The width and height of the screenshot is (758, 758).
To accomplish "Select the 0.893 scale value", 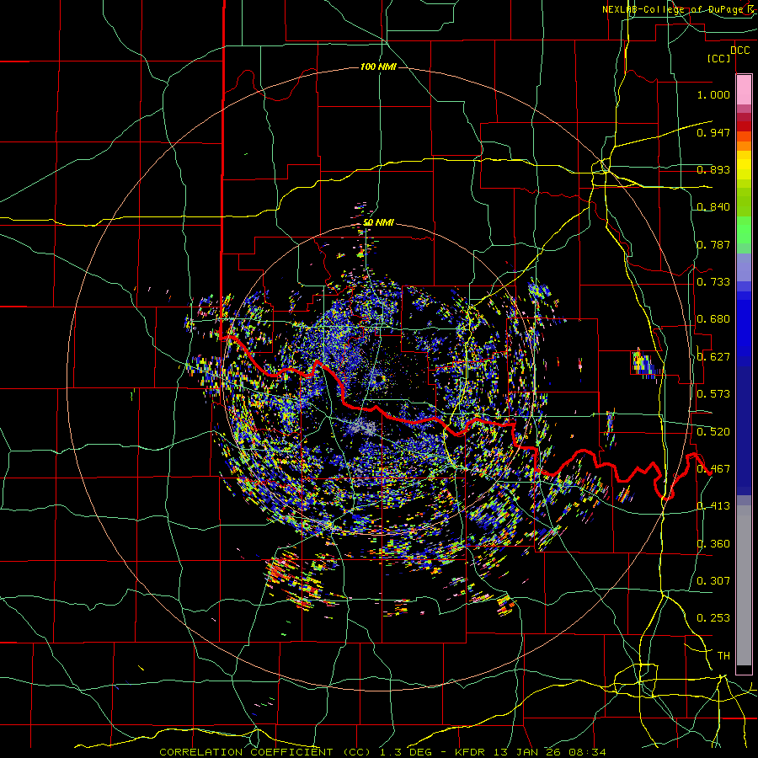I will click(x=713, y=169).
